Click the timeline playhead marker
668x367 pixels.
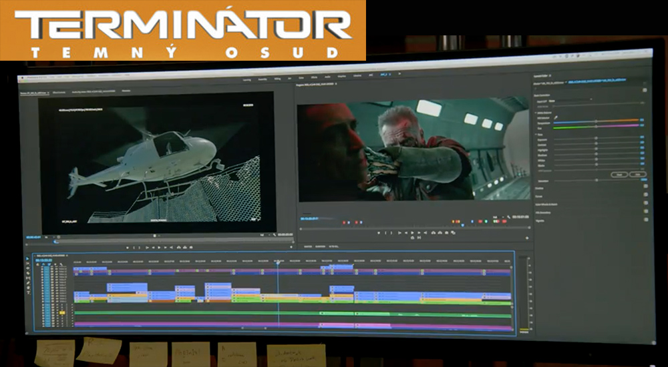point(278,263)
